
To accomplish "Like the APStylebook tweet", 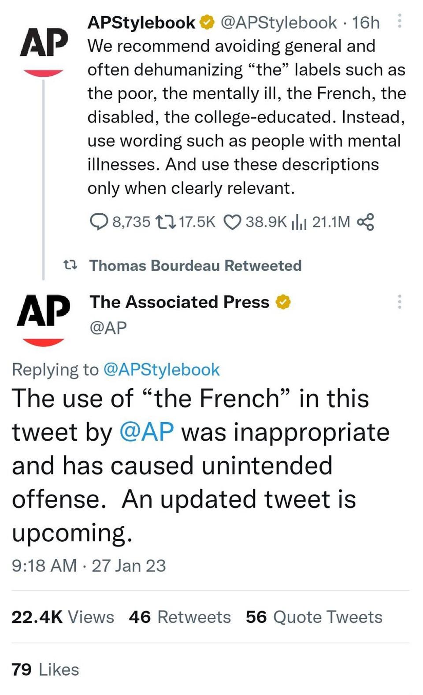I will 234,221.
